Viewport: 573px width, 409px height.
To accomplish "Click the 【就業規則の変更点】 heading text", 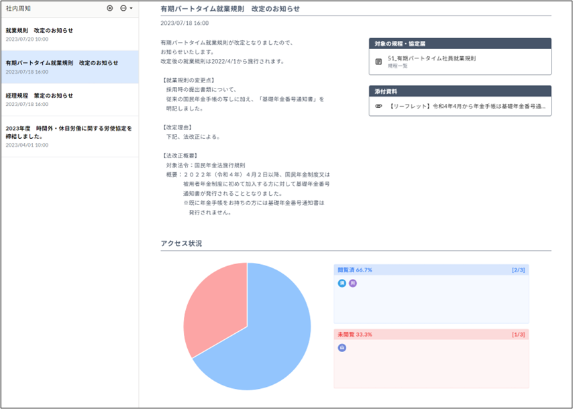I will pyautogui.click(x=189, y=80).
